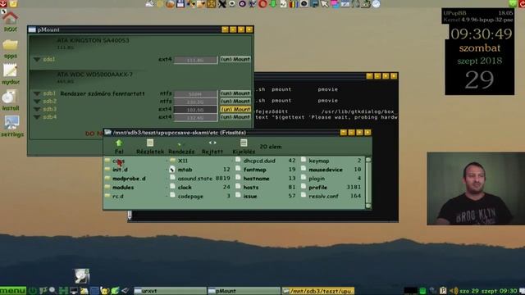Expand the sdb1 partition arrow
This screenshot has height=295, width=525.
pyautogui.click(x=37, y=93)
